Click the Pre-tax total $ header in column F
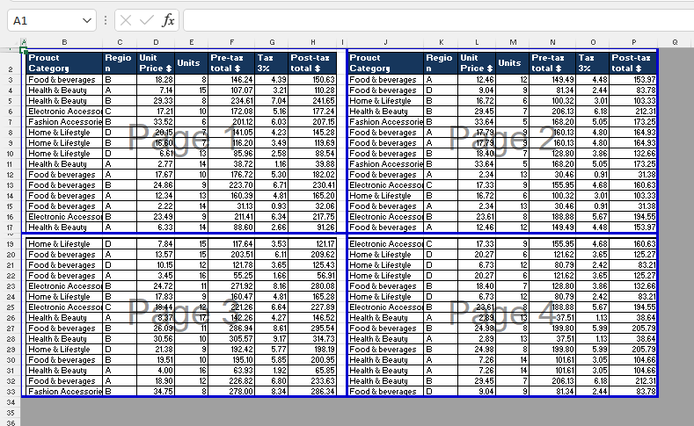This screenshot has width=694, height=426. (231, 63)
